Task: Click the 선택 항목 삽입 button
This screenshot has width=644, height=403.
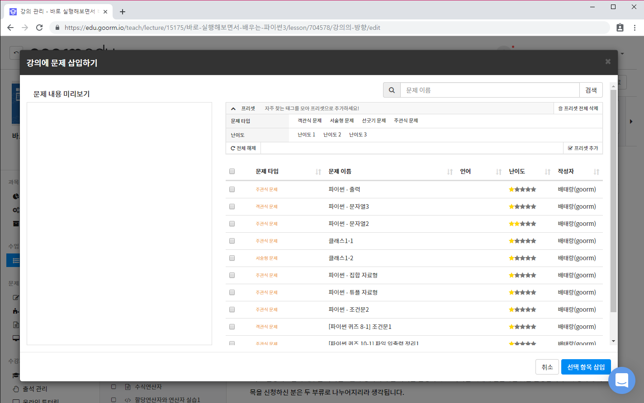Action: [x=586, y=367]
